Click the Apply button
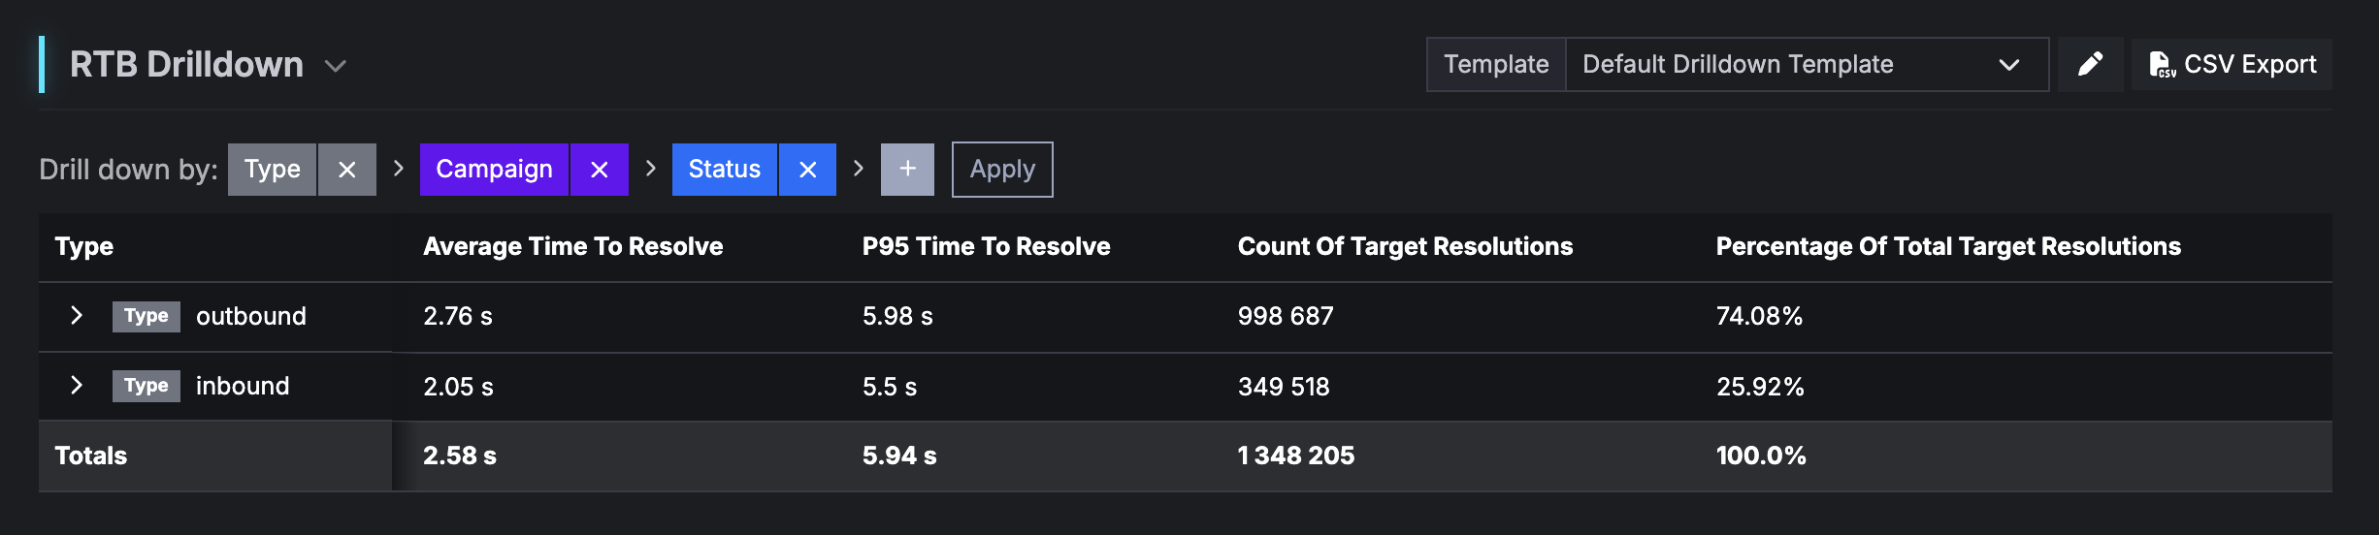2379x535 pixels. (1002, 170)
